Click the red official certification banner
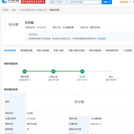The width and height of the screenshot is (134, 134). (33, 2)
